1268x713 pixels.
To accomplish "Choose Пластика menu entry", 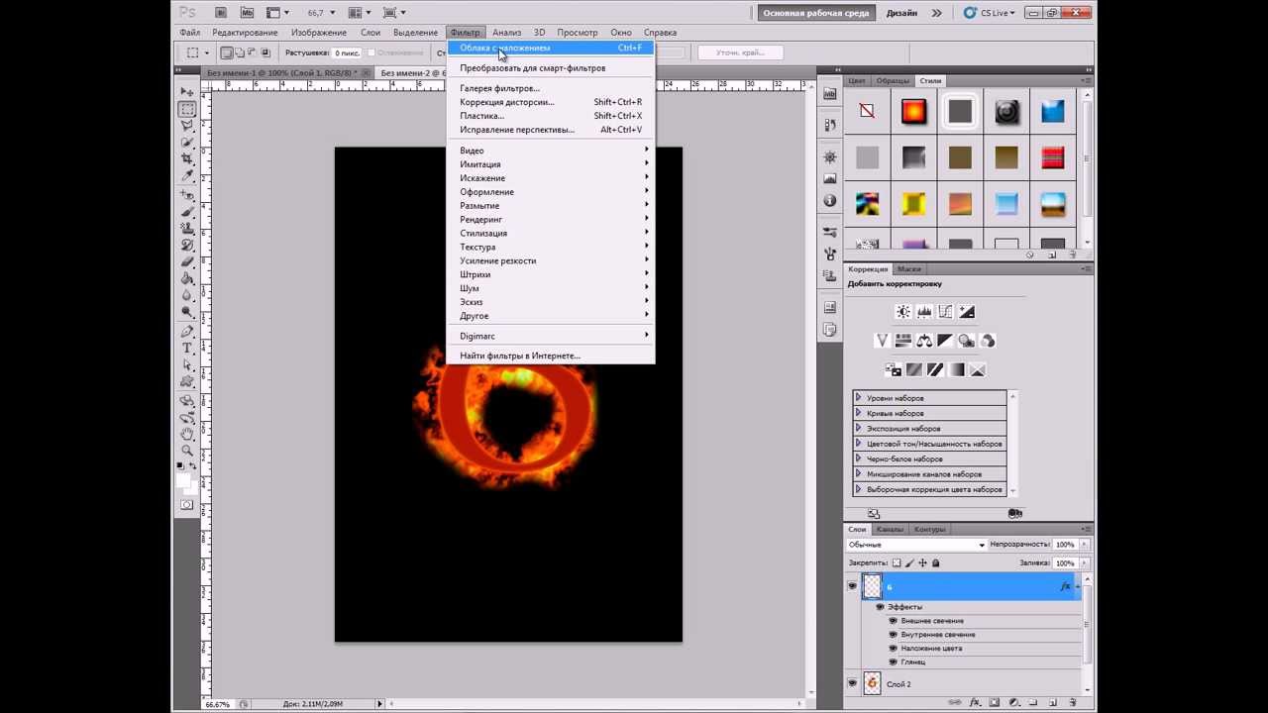I will coord(551,116).
